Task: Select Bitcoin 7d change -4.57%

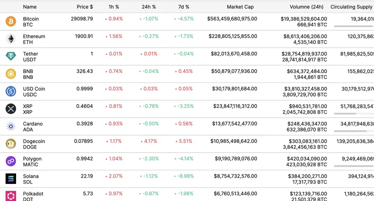Action: pos(186,19)
